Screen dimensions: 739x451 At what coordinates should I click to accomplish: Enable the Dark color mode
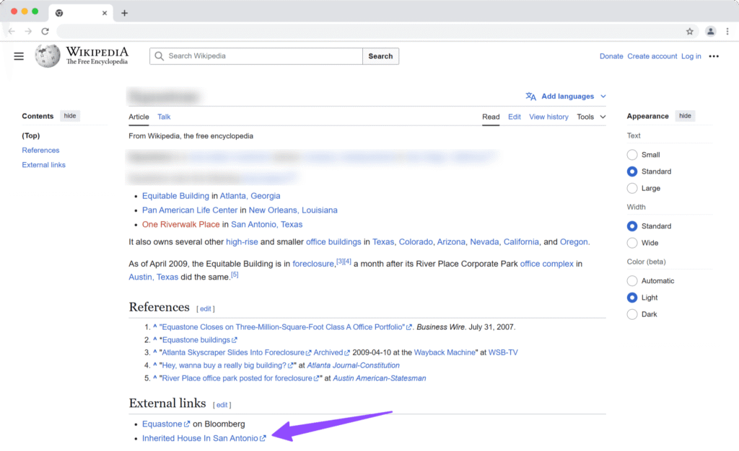[x=632, y=314]
